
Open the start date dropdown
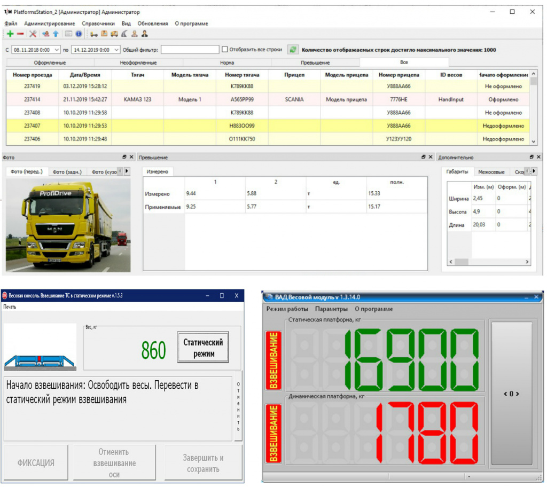click(57, 50)
